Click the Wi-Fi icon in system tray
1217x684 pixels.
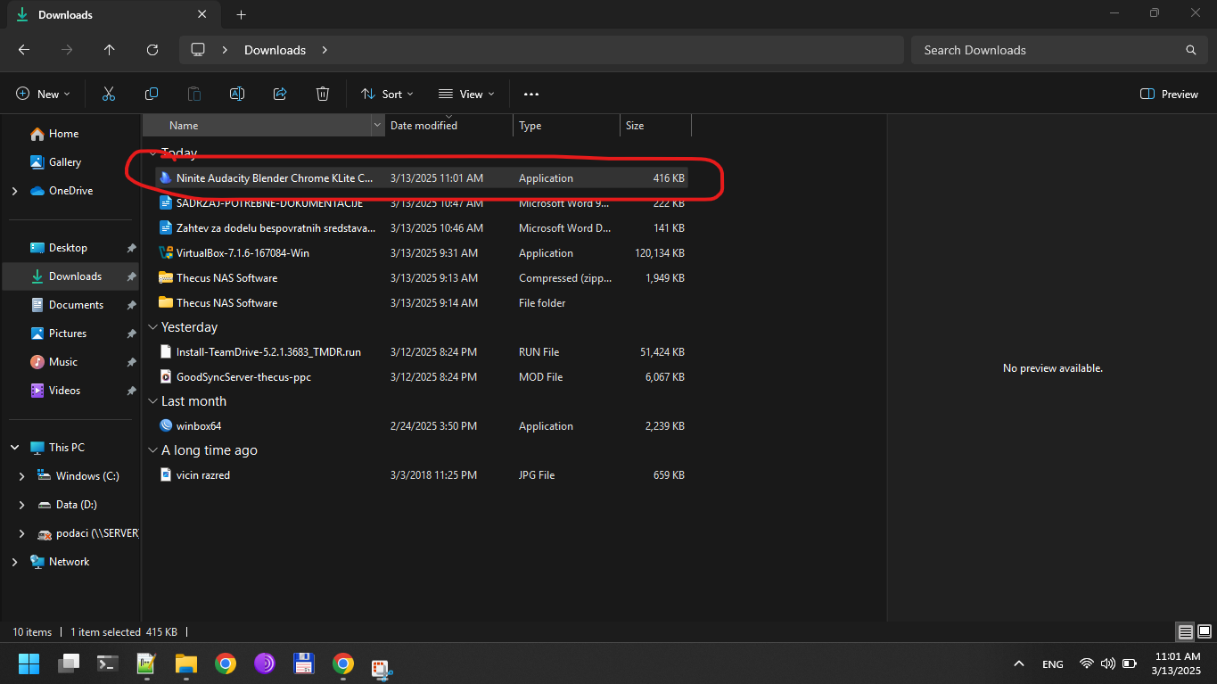1086,663
